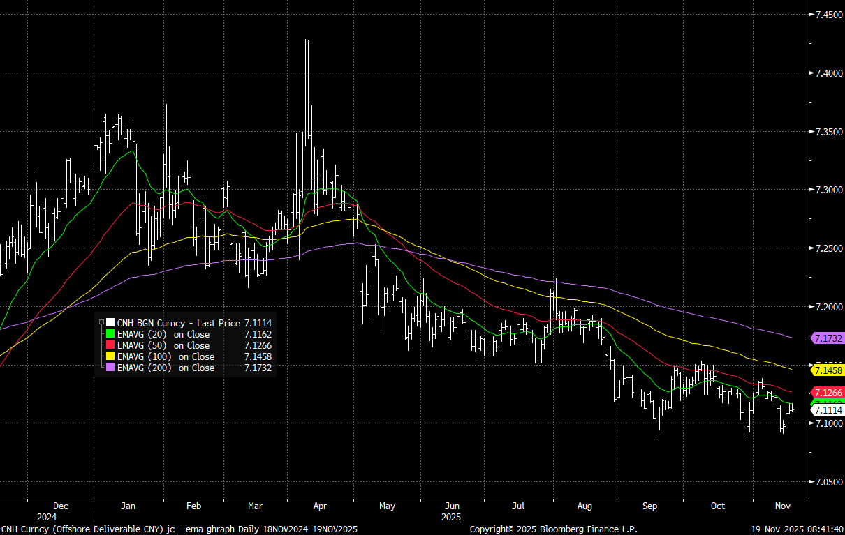
Task: Collapse the legend tree with minus box
Action: pyautogui.click(x=101, y=323)
